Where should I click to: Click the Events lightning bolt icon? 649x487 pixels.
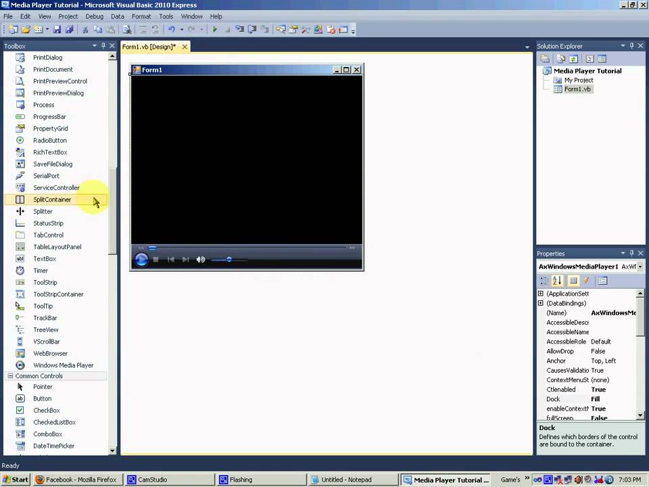coord(586,281)
